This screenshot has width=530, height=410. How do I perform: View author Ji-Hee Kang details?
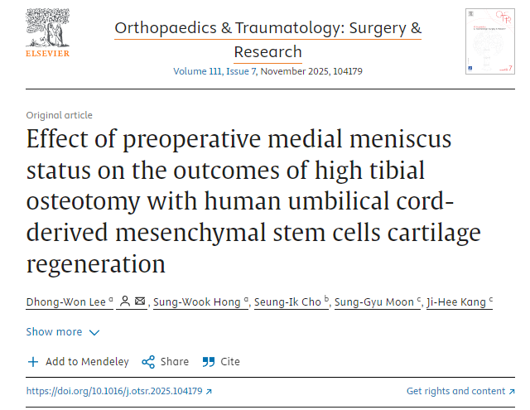(456, 302)
